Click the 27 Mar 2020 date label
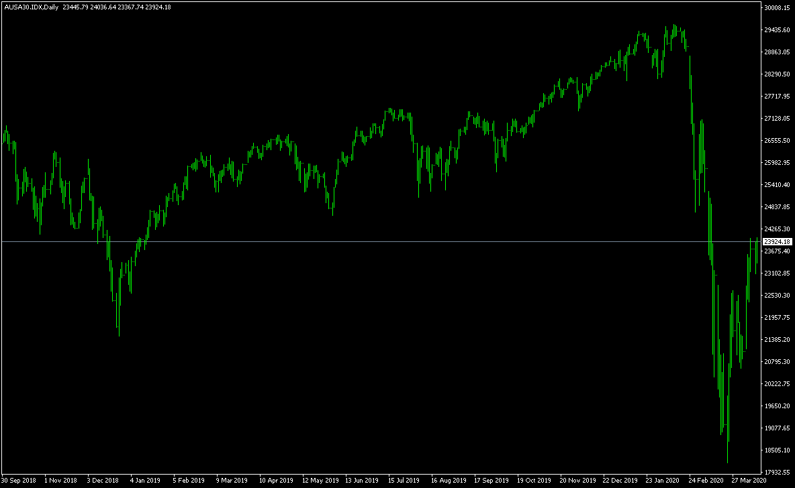Image resolution: width=795 pixels, height=488 pixels. pos(749,481)
